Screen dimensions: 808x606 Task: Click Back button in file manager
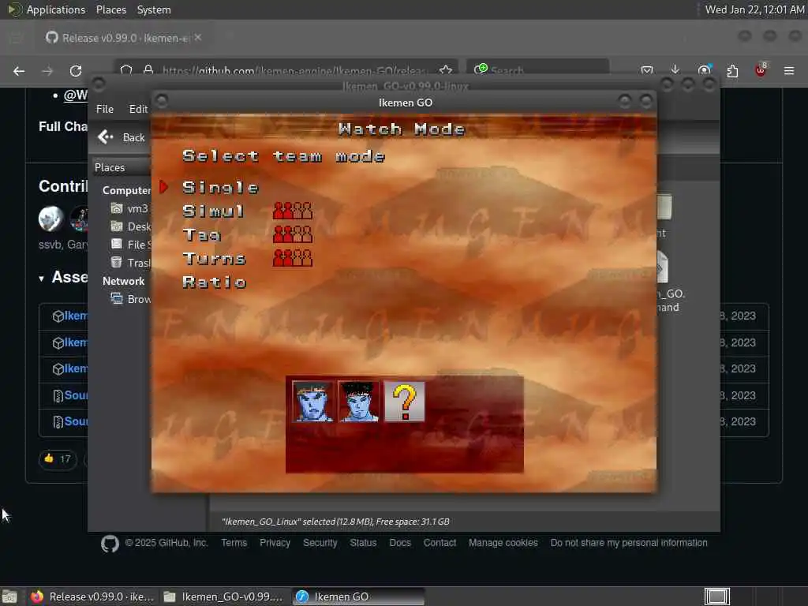pos(122,137)
